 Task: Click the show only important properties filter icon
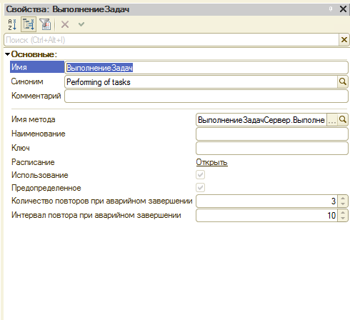click(x=45, y=24)
